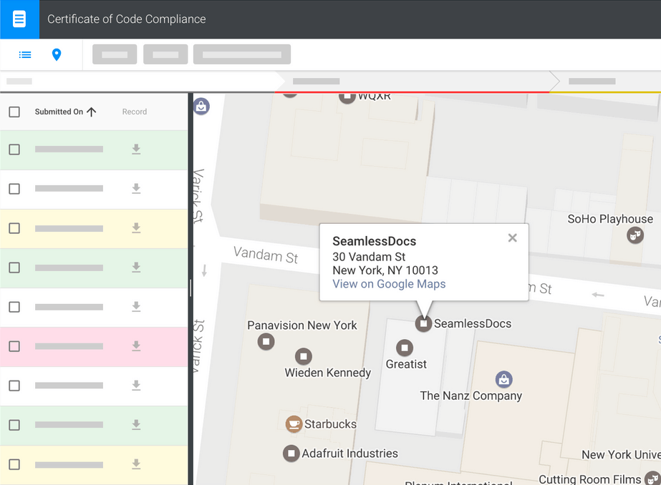Screen dimensions: 661x485
Task: Click the Record column header
Action: (x=135, y=112)
